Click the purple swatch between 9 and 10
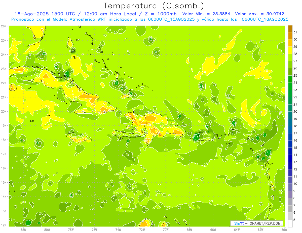 click(290, 187)
